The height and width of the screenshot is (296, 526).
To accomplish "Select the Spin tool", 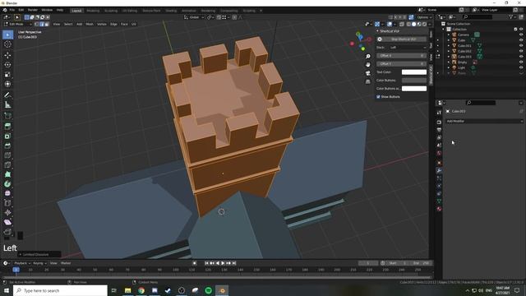I will pyautogui.click(x=7, y=184).
